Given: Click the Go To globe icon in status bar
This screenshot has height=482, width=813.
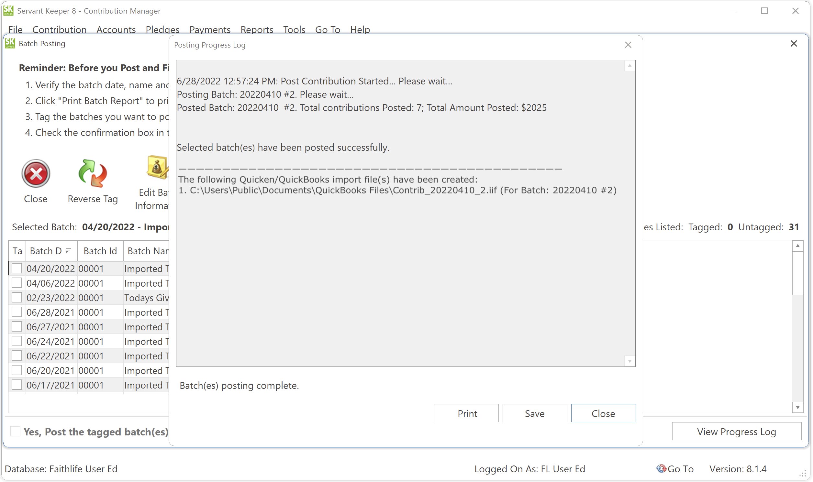Looking at the screenshot, I should click(661, 469).
